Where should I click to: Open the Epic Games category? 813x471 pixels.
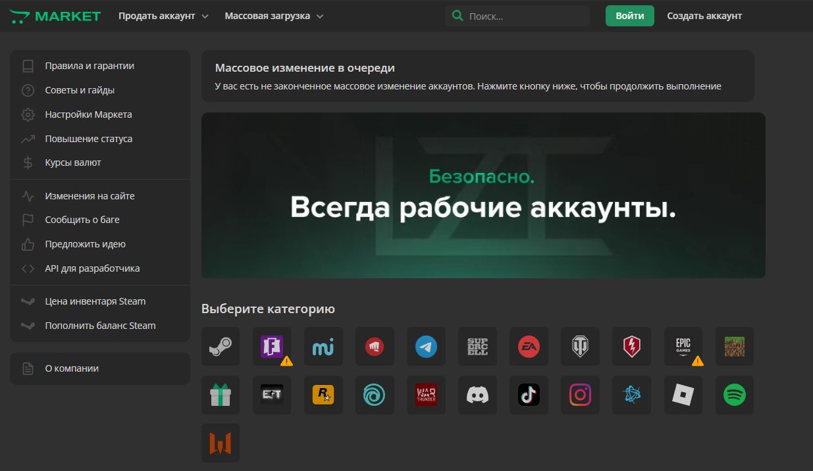click(683, 347)
